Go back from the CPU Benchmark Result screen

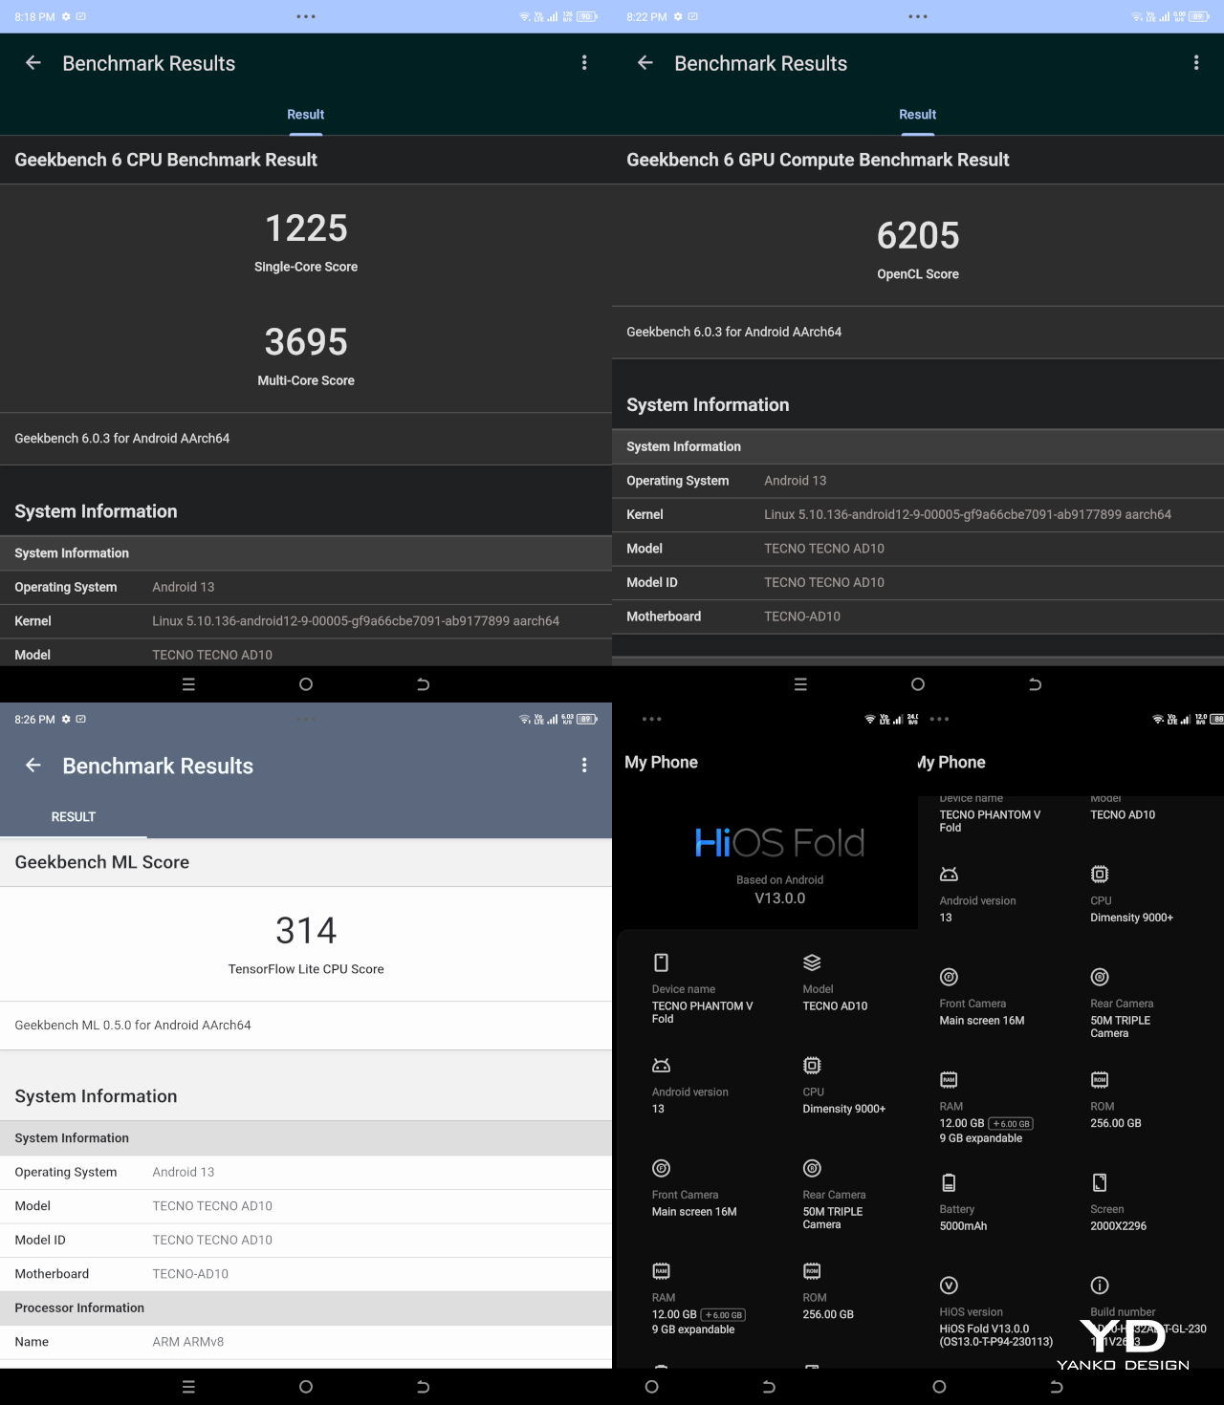(33, 63)
